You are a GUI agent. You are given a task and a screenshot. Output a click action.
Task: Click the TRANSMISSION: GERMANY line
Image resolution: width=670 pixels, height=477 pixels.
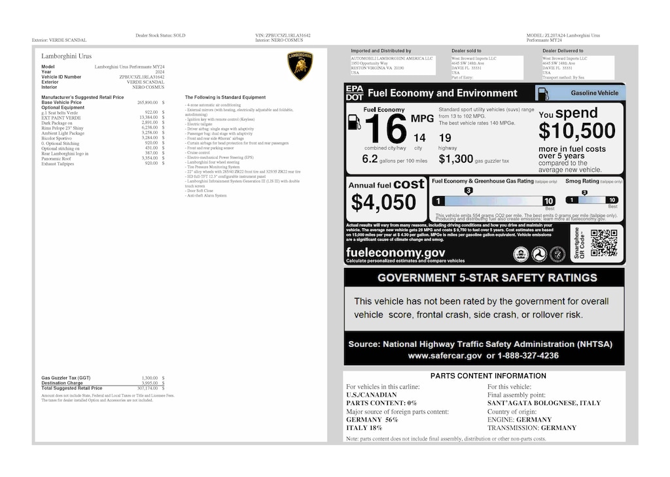pyautogui.click(x=532, y=428)
